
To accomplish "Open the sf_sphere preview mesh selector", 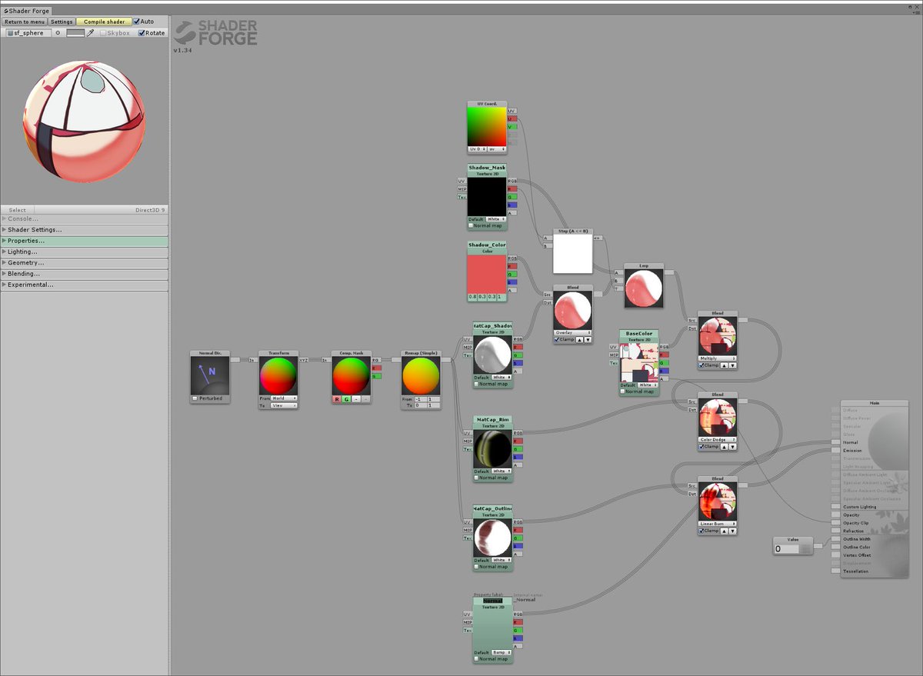I will point(27,33).
